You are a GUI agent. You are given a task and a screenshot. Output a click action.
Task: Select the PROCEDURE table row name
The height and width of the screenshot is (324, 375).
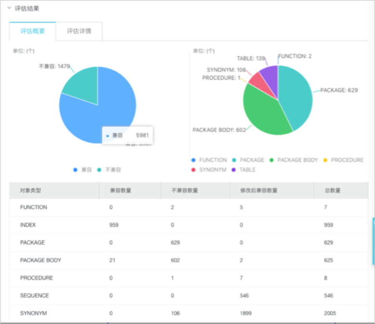[x=37, y=278]
